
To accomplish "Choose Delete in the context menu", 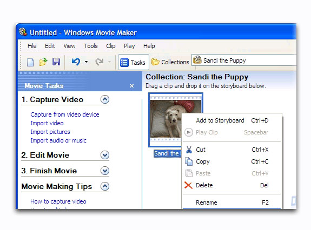I will 231,185.
